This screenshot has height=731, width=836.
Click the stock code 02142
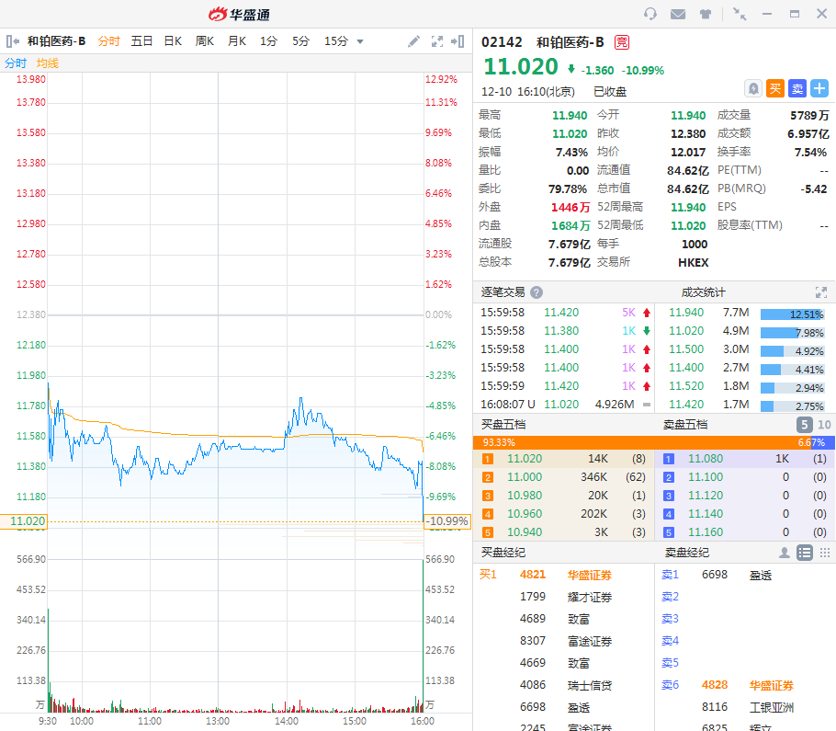(502, 42)
